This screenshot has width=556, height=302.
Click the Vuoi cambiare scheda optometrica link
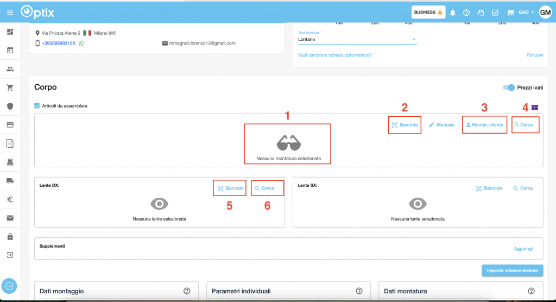[334, 55]
